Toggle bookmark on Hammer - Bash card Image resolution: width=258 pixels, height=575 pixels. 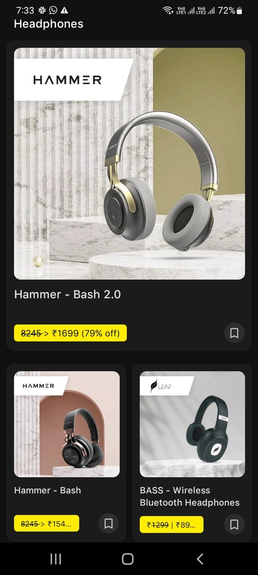[109, 523]
